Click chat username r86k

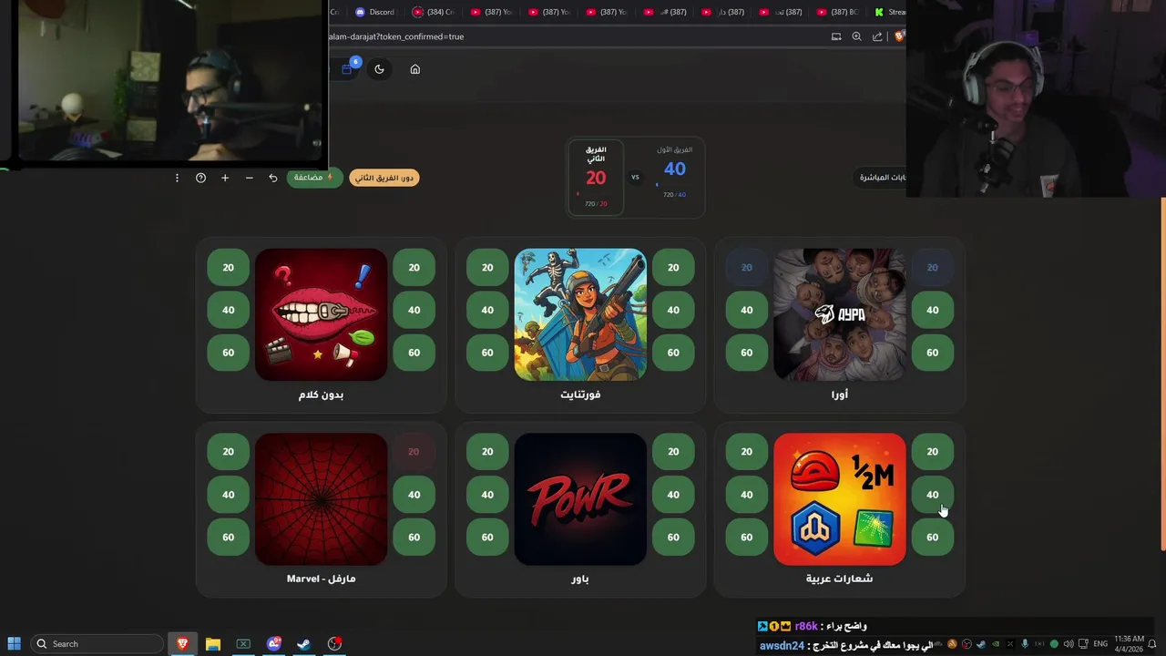(806, 626)
